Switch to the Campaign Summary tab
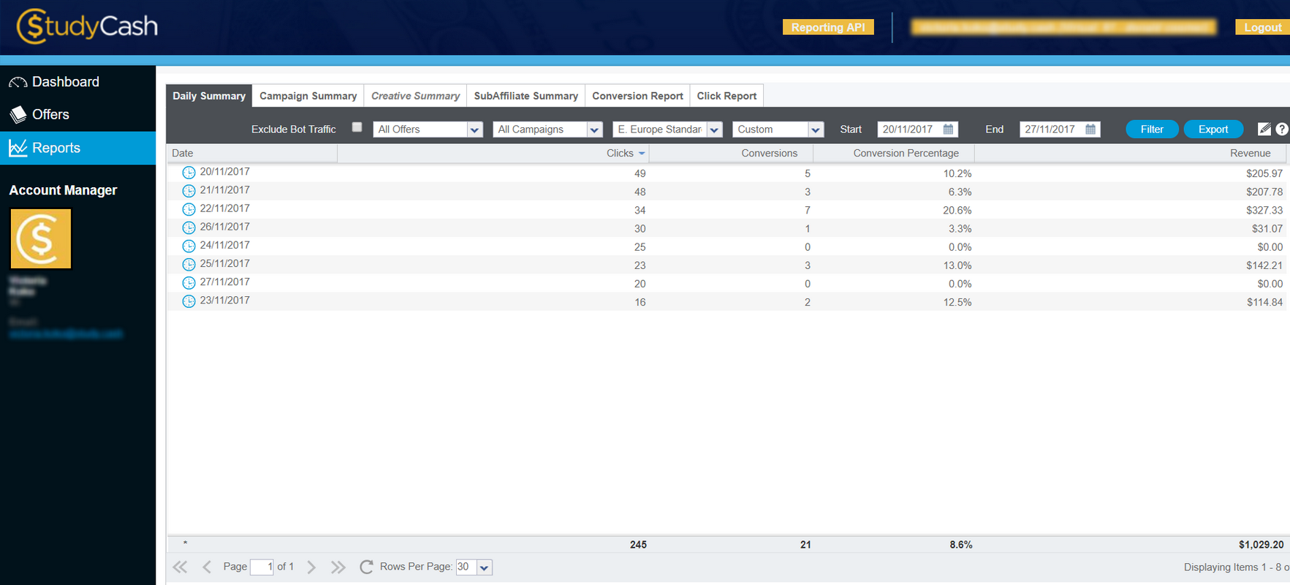Screen dimensions: 1290x585 click(x=308, y=96)
